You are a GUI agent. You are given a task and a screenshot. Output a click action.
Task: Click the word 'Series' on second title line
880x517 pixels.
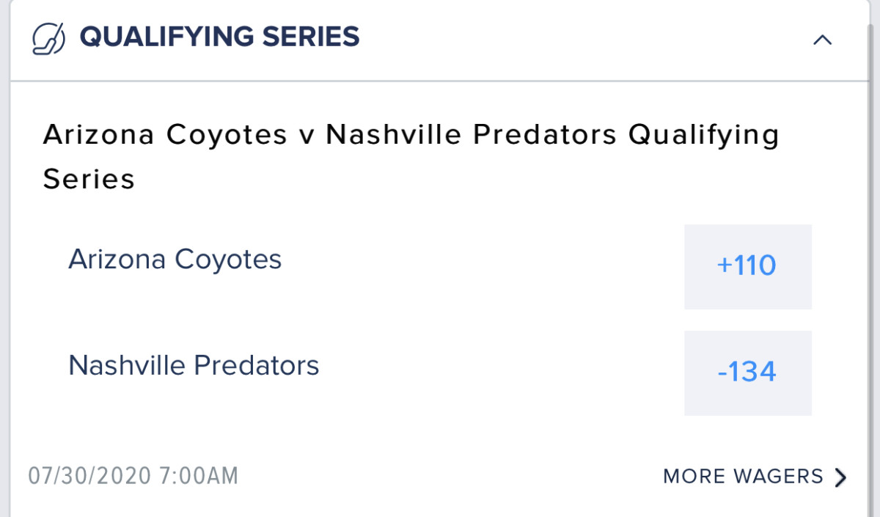pos(89,179)
